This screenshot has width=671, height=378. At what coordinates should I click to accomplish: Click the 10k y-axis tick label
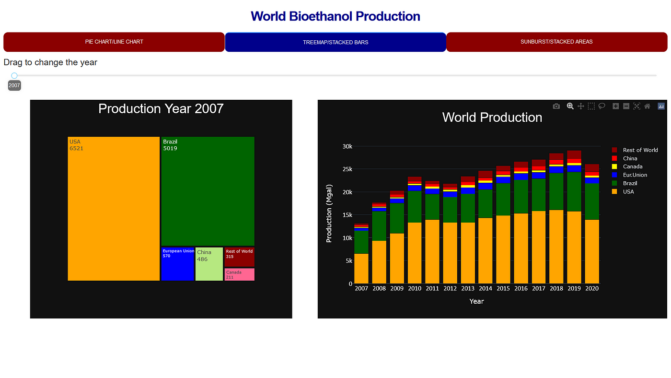point(347,238)
